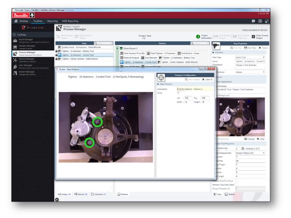Select Reset all Outputs station step

(129, 58)
